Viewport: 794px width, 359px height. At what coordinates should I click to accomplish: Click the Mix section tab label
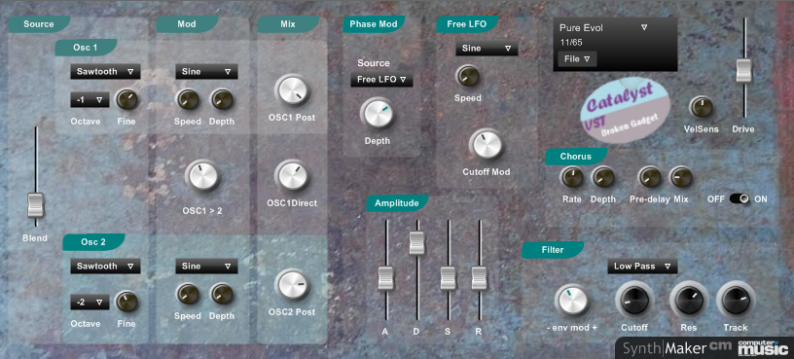(x=288, y=24)
